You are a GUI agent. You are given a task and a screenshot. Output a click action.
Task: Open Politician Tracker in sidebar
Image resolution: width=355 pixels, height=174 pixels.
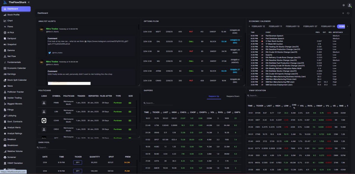pyautogui.click(x=16, y=92)
